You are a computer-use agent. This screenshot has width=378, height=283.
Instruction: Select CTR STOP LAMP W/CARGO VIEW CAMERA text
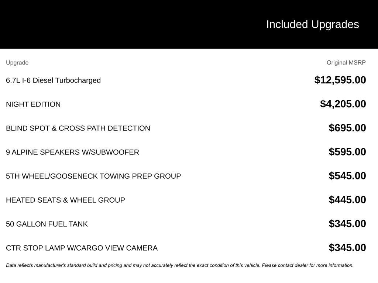pyautogui.click(x=82, y=248)
